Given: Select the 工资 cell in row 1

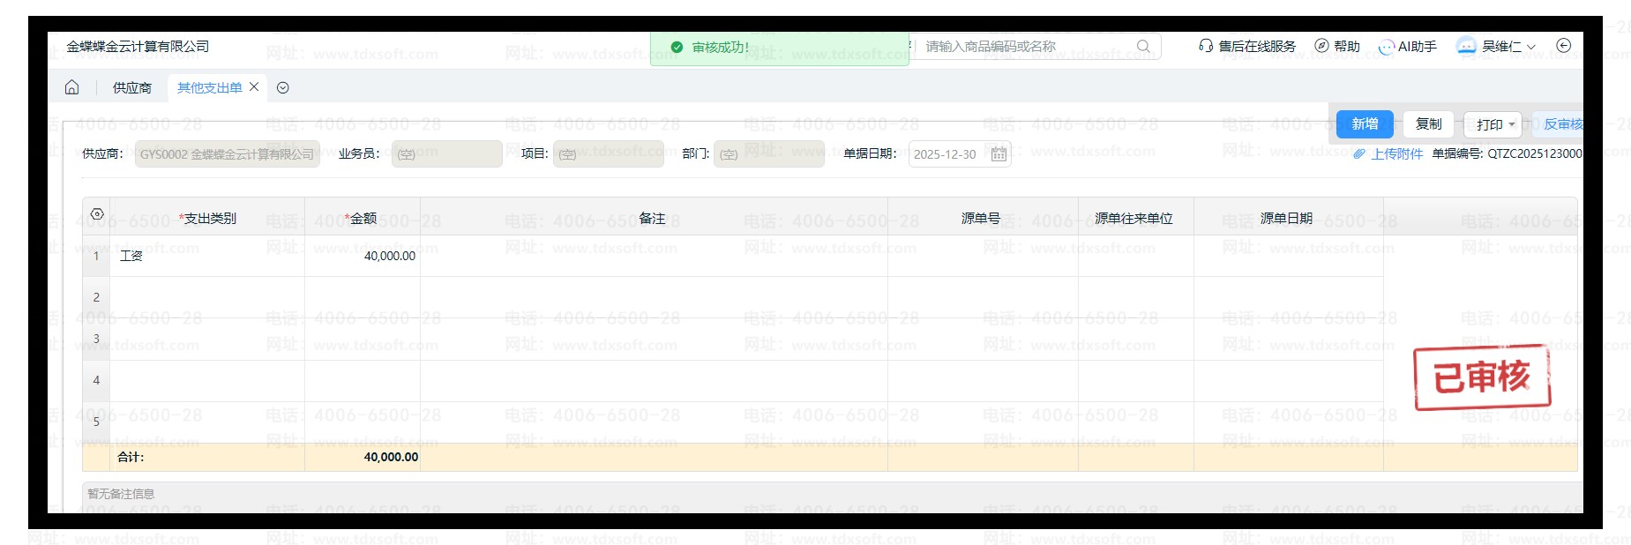Looking at the screenshot, I should [207, 256].
